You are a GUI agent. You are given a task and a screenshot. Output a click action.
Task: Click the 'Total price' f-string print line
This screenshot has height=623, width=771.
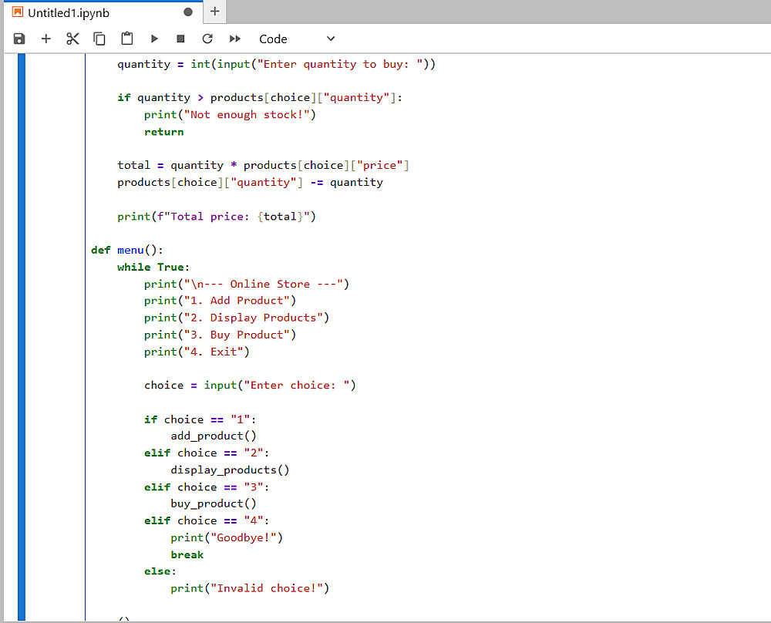pos(217,217)
